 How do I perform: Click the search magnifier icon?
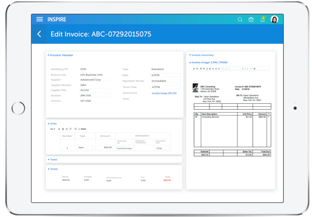coord(240,20)
